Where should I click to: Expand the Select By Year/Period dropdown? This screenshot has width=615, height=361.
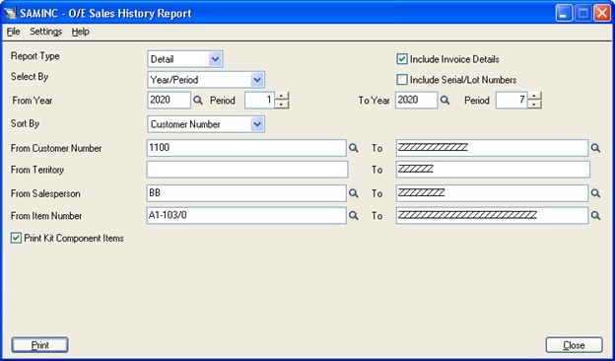(257, 80)
